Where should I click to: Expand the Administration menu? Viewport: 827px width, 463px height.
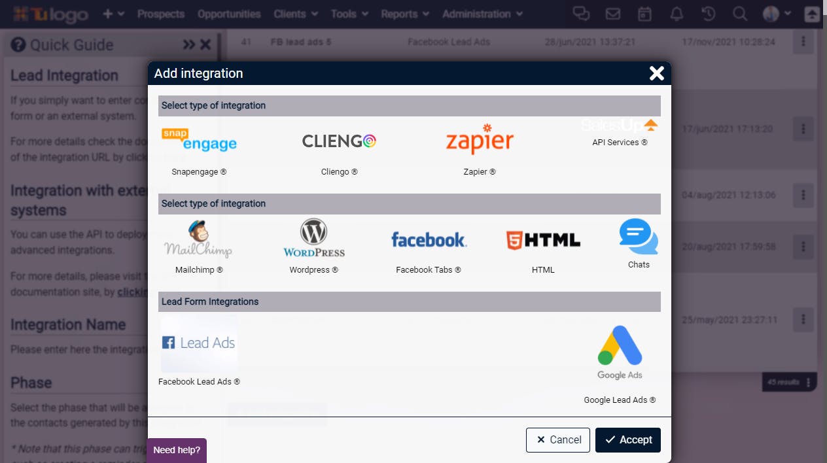pyautogui.click(x=483, y=14)
